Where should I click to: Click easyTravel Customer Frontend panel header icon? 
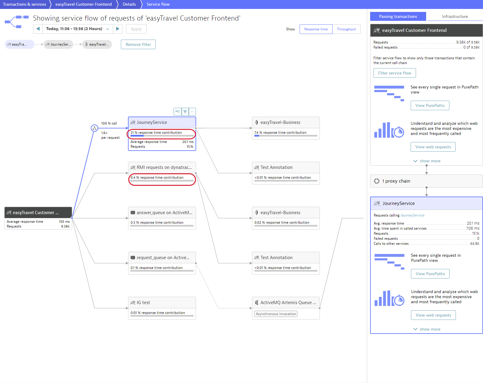377,30
